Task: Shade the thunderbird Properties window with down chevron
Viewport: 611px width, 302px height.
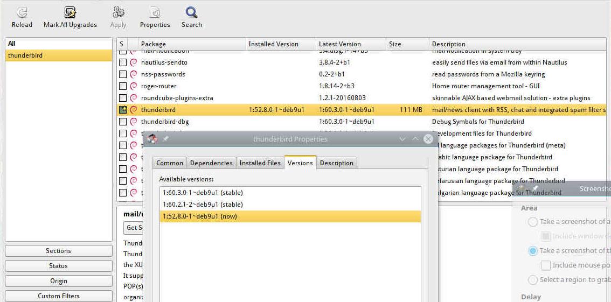Action: [x=403, y=139]
